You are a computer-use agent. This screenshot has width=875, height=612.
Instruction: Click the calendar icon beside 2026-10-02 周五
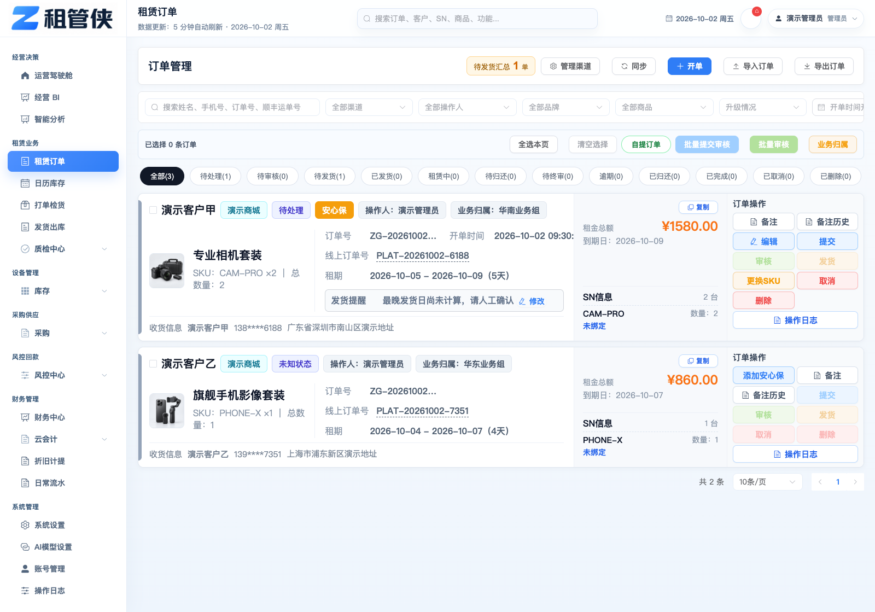point(669,19)
